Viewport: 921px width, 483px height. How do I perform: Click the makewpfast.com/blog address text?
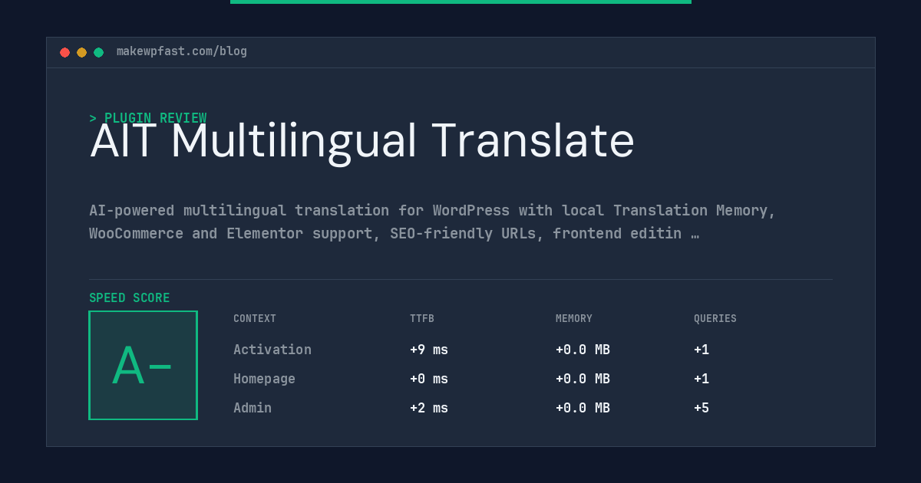pos(182,51)
